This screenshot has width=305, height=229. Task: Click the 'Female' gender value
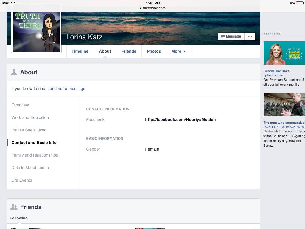[152, 149]
